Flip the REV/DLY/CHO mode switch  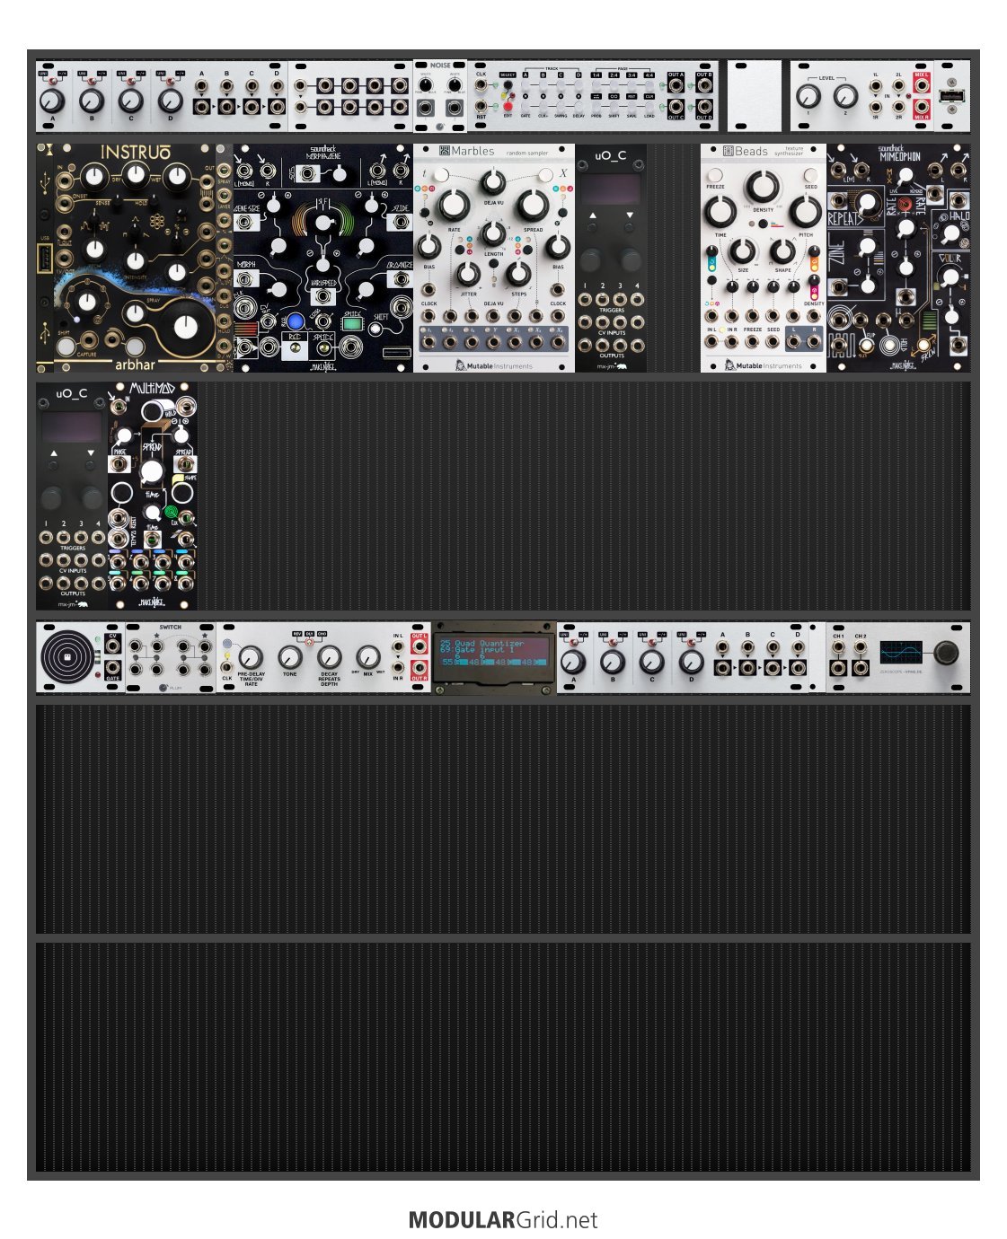pyautogui.click(x=310, y=641)
